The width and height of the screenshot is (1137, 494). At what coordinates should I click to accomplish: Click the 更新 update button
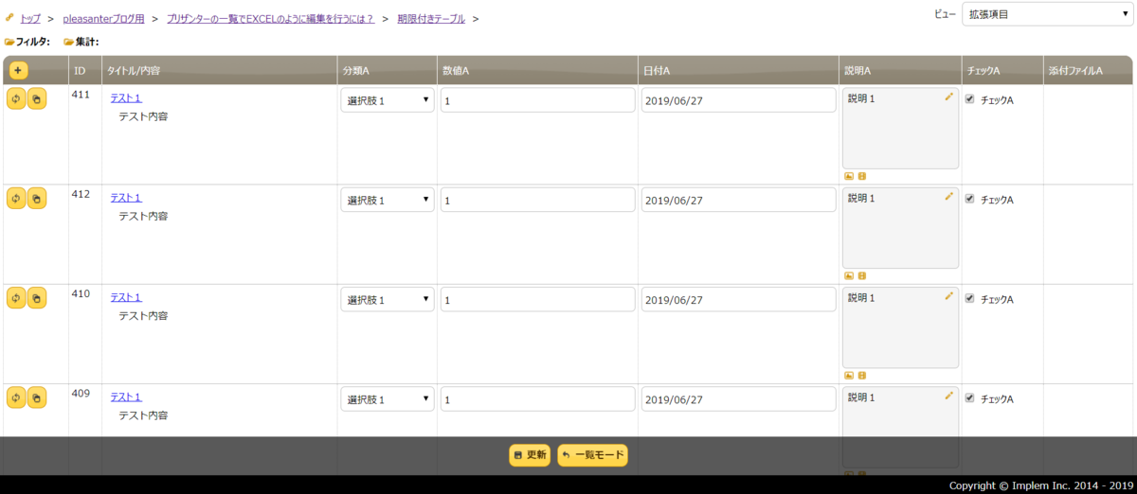coord(530,455)
